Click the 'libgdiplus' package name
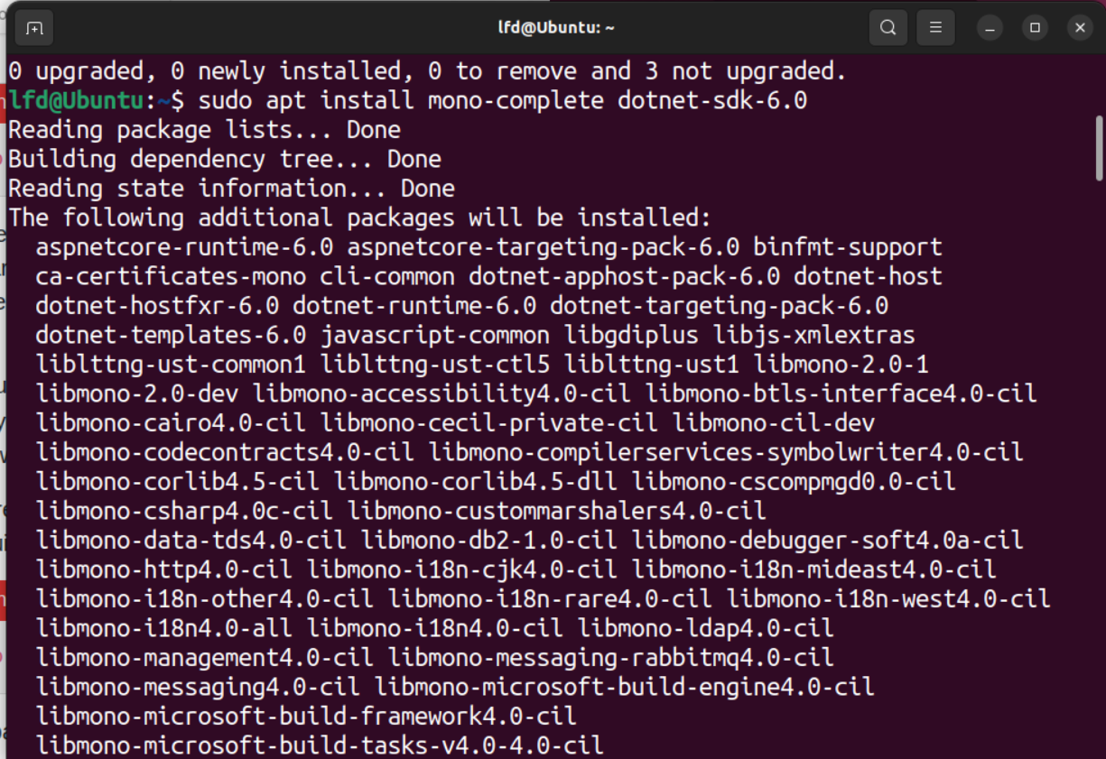Image resolution: width=1106 pixels, height=759 pixels. [x=631, y=336]
